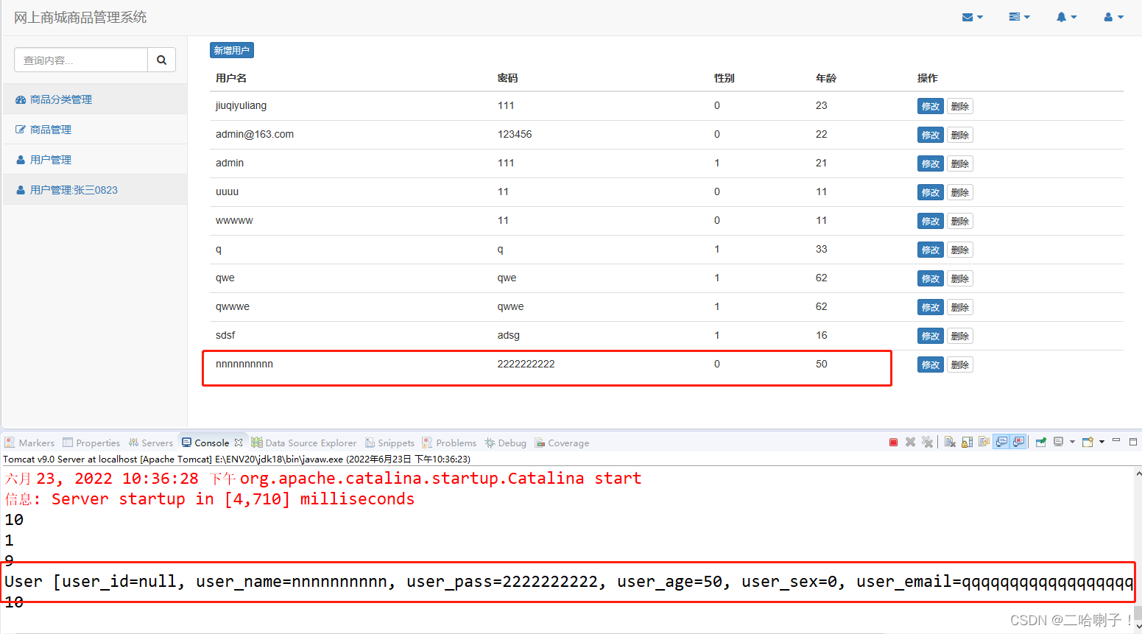Screen dimensions: 1142x634
Task: Click 修改 for user qwwwe
Action: (931, 307)
